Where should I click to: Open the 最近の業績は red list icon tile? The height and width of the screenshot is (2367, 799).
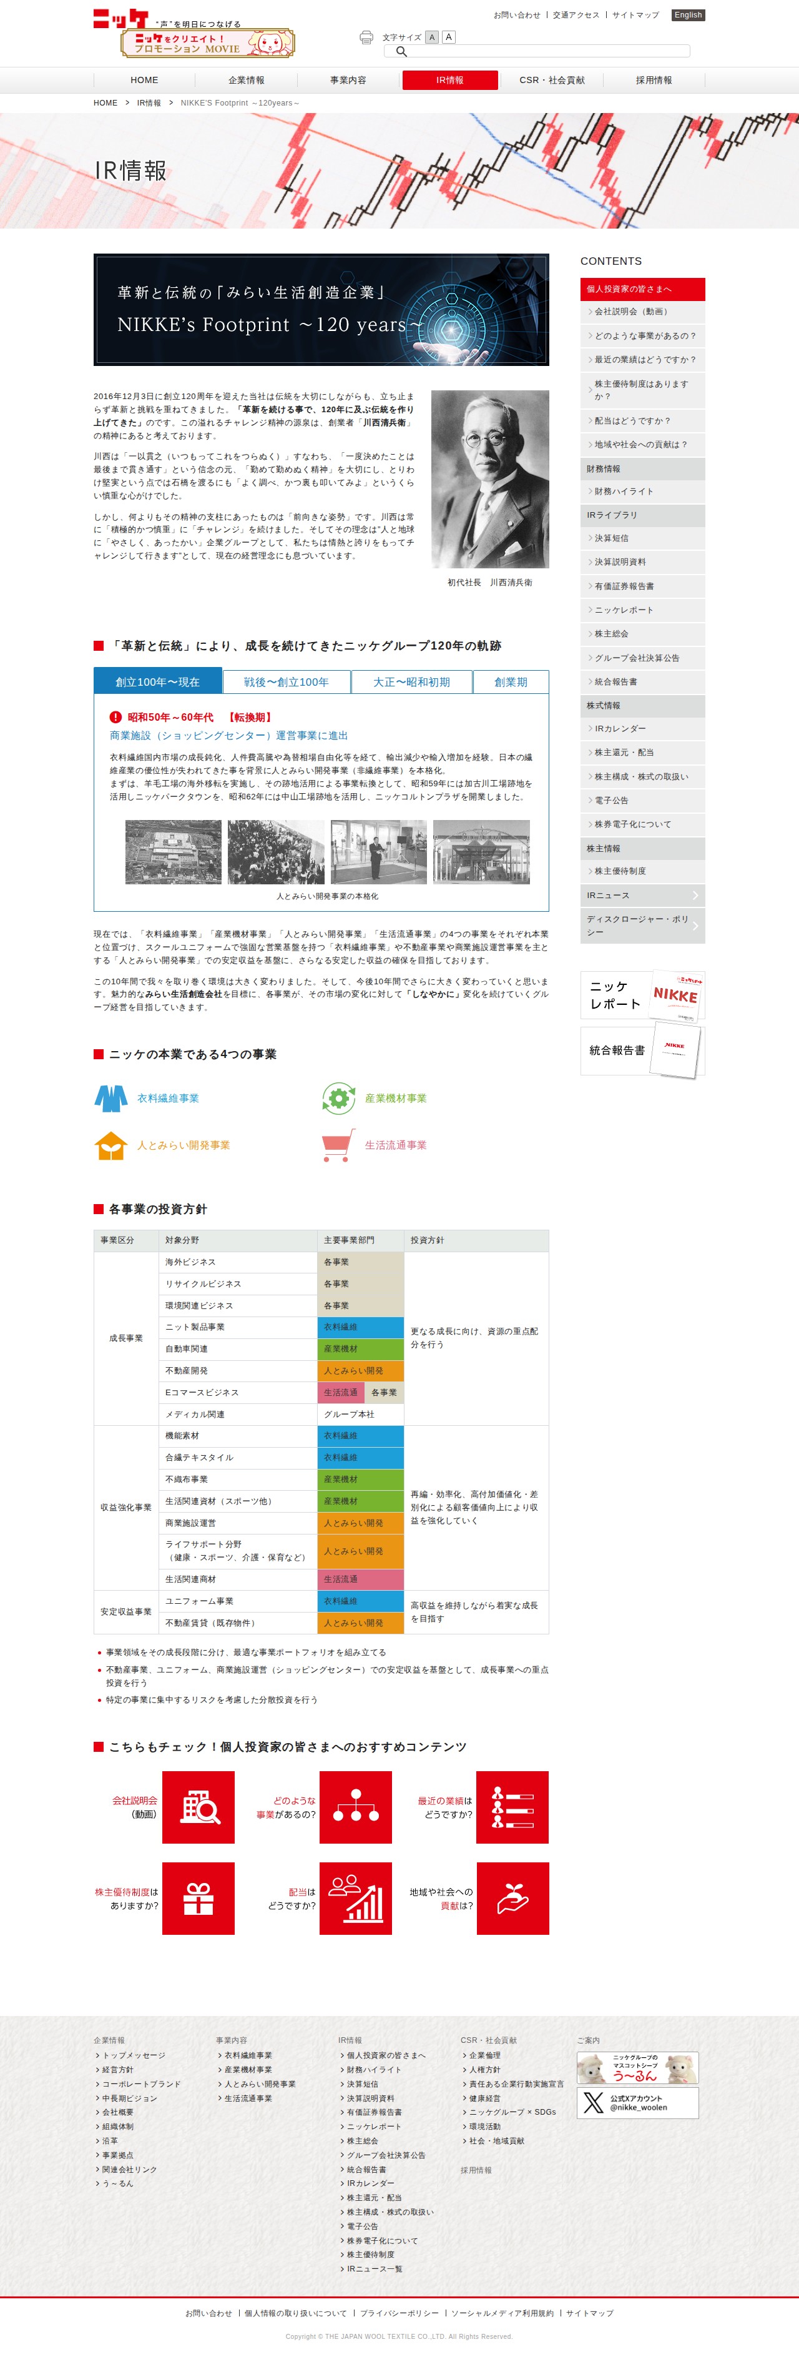coord(512,1807)
